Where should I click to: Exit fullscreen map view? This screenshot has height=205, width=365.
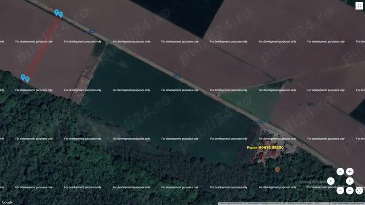click(359, 6)
